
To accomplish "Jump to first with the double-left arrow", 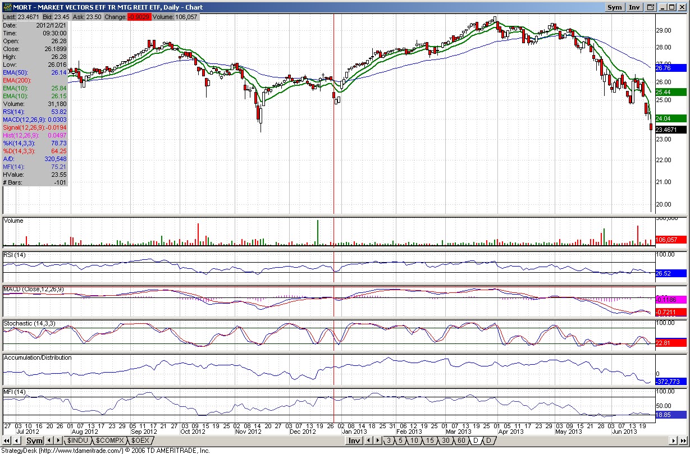I will coord(8,441).
